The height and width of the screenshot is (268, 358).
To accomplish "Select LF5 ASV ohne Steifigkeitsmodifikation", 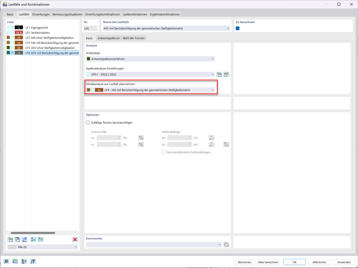I will (43, 48).
